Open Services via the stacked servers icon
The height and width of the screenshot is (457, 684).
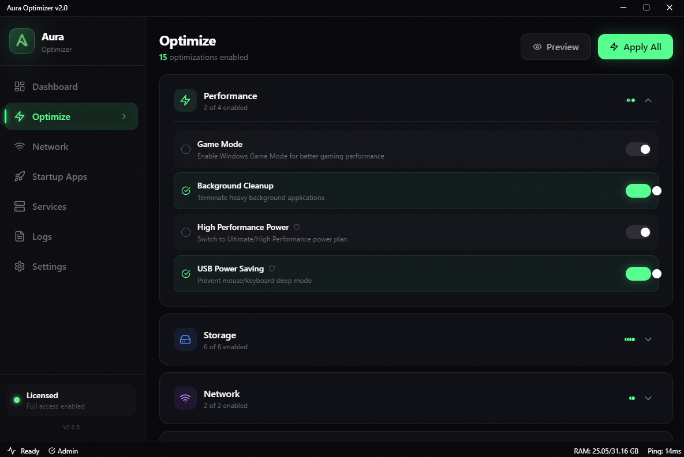tap(18, 206)
